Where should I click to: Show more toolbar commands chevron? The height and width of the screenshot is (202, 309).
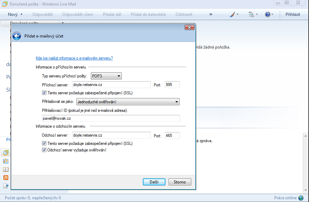(x=211, y=14)
